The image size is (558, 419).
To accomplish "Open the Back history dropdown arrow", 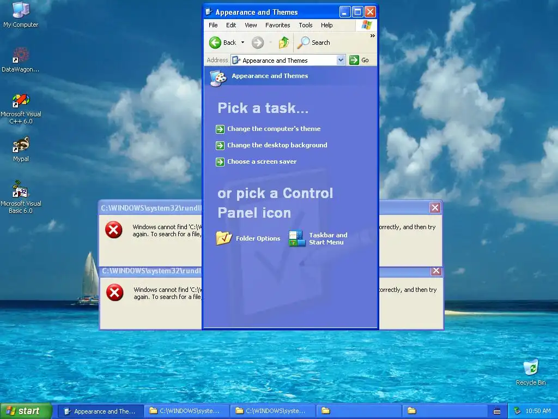I will tap(242, 43).
